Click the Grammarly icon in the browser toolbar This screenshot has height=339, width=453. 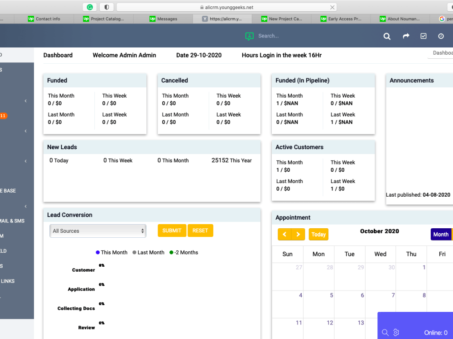tap(89, 7)
